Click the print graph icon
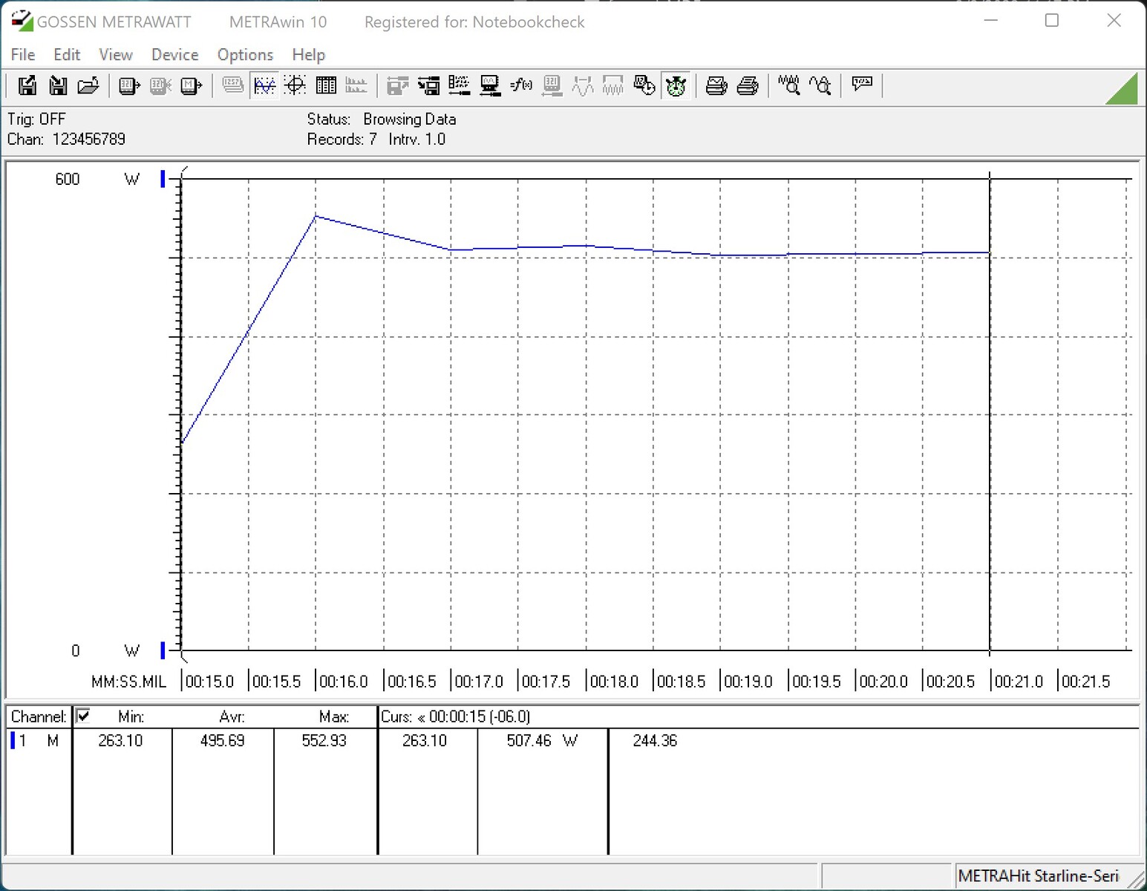Viewport: 1147px width, 891px height. click(716, 86)
